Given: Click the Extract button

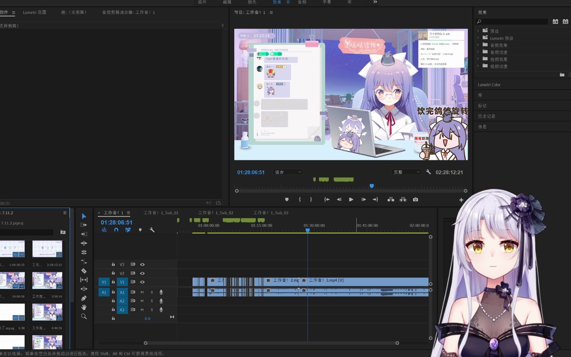Looking at the screenshot, I should 403,200.
